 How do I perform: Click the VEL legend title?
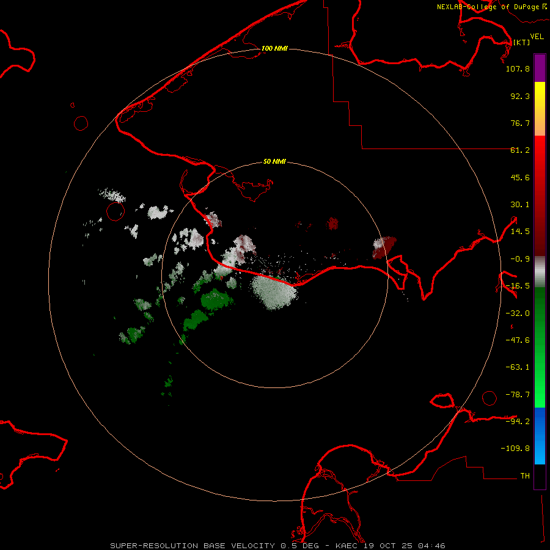click(x=537, y=37)
